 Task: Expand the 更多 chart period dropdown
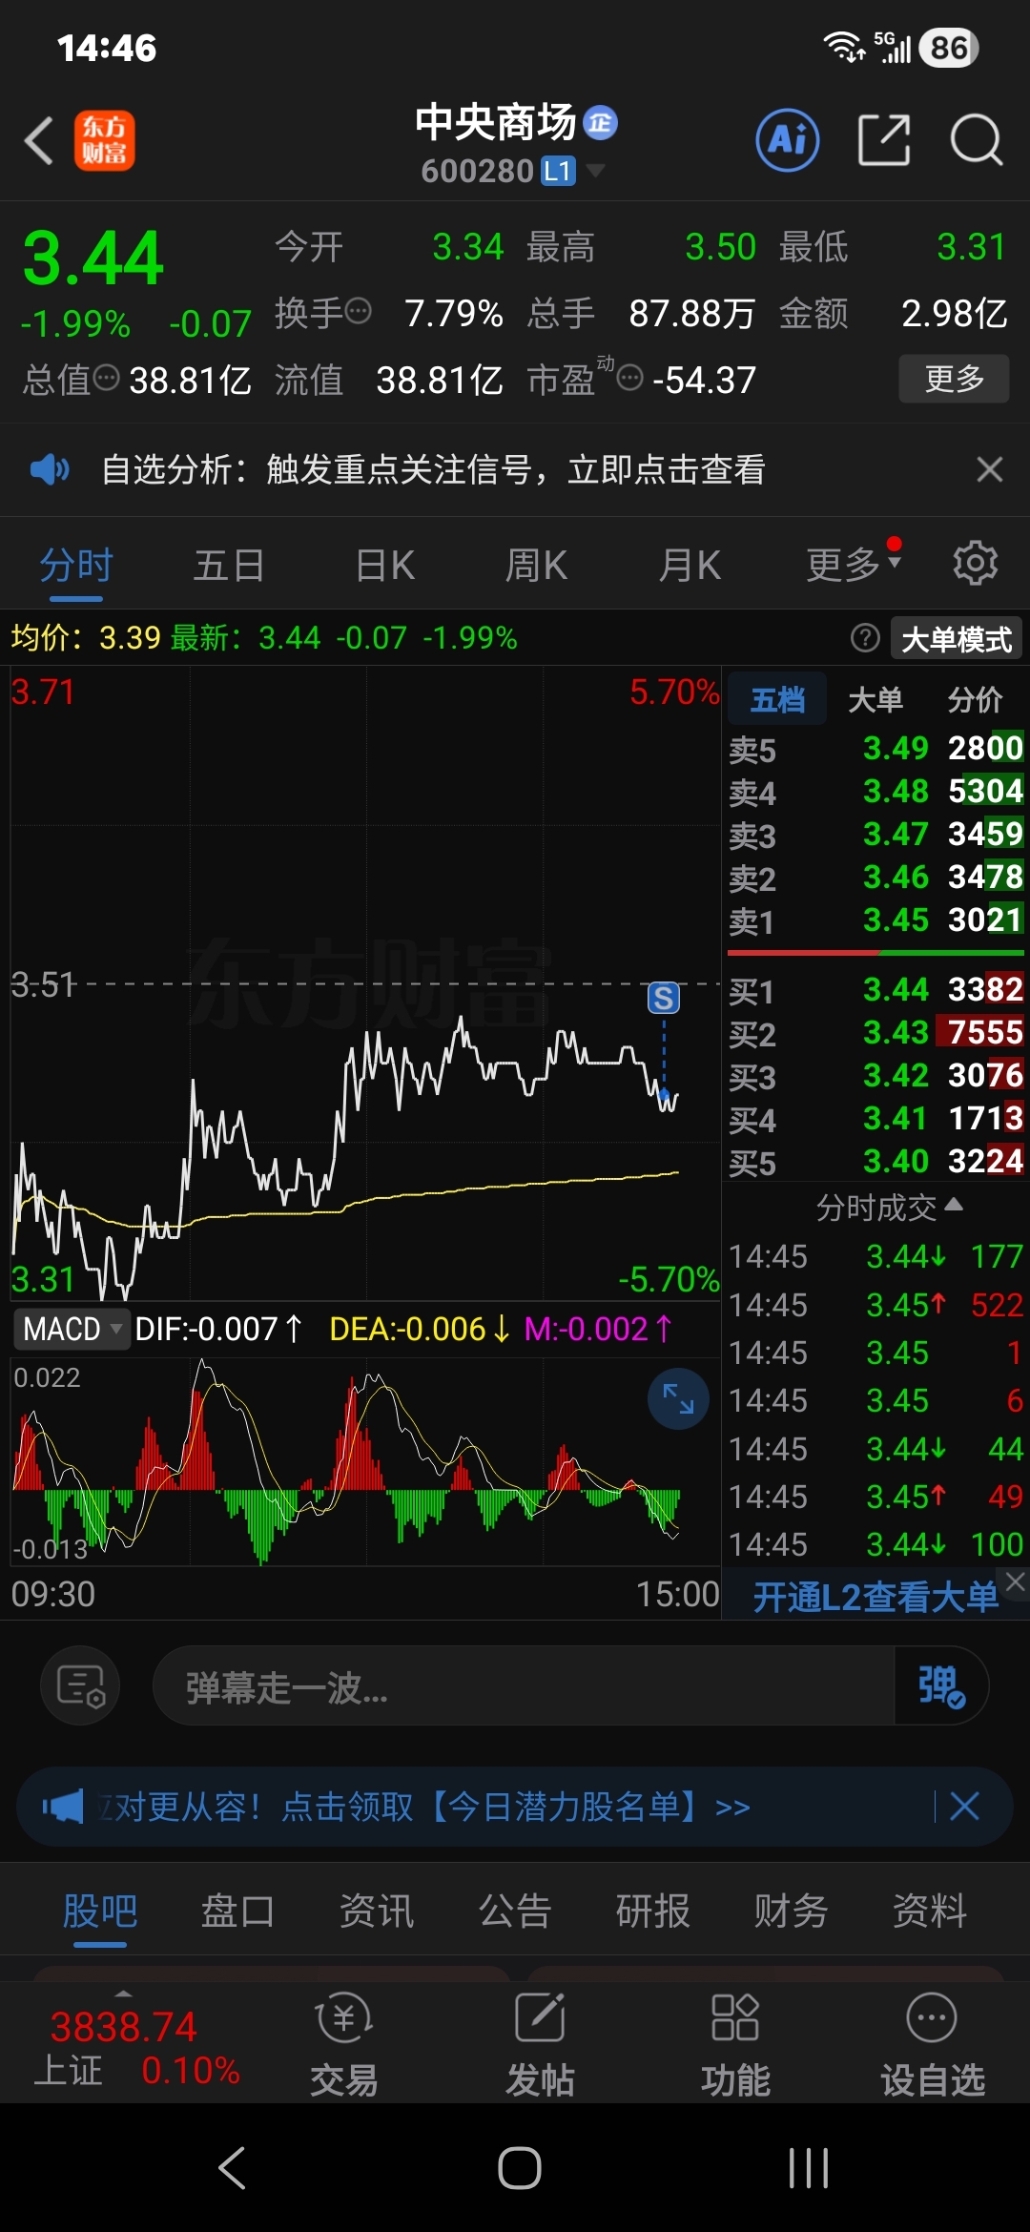[854, 565]
